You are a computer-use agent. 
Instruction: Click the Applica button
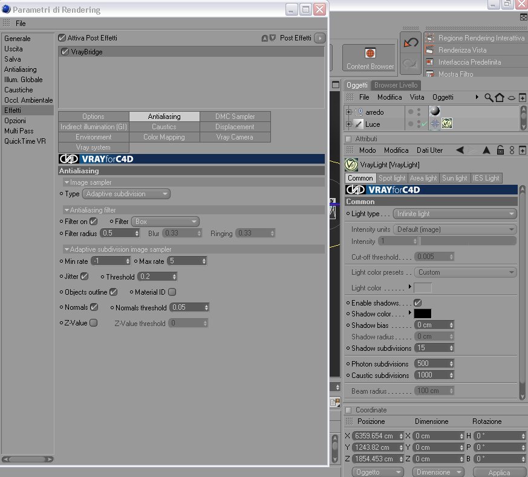499,472
